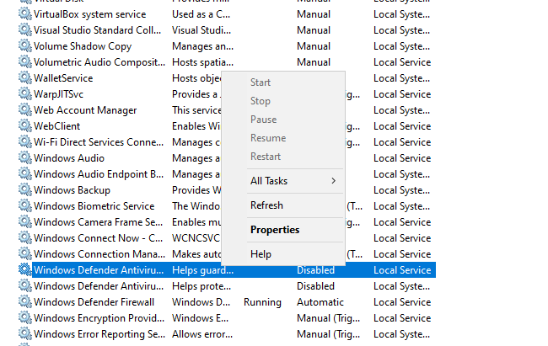Select the Windows Backup service name
Viewport: 548px width, 346px height.
[x=72, y=190]
